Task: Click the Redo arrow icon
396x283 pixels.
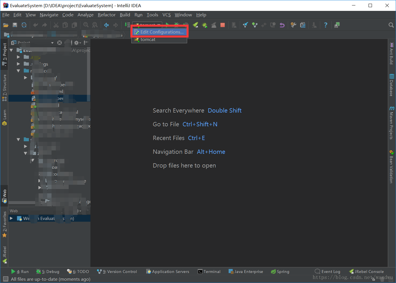Action: coord(45,25)
